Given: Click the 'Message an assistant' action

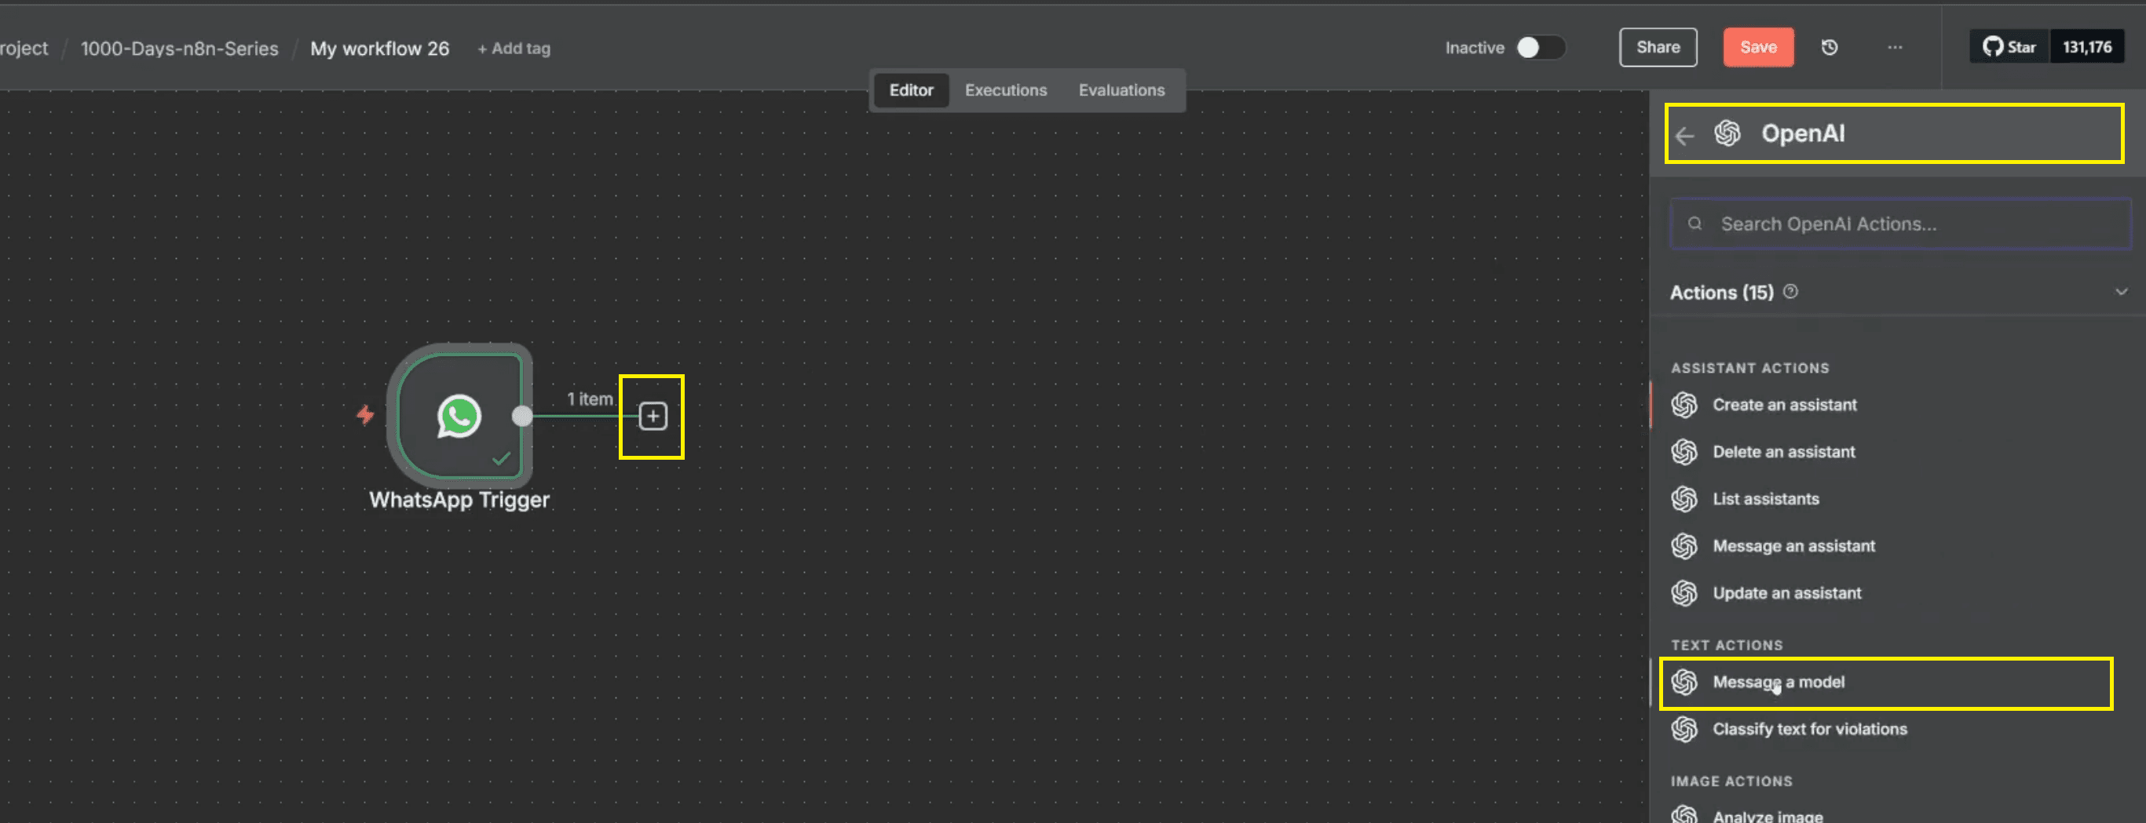Looking at the screenshot, I should point(1793,546).
